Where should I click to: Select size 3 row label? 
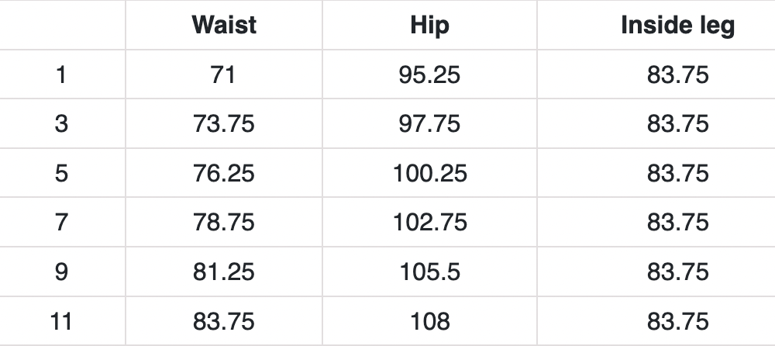click(61, 124)
